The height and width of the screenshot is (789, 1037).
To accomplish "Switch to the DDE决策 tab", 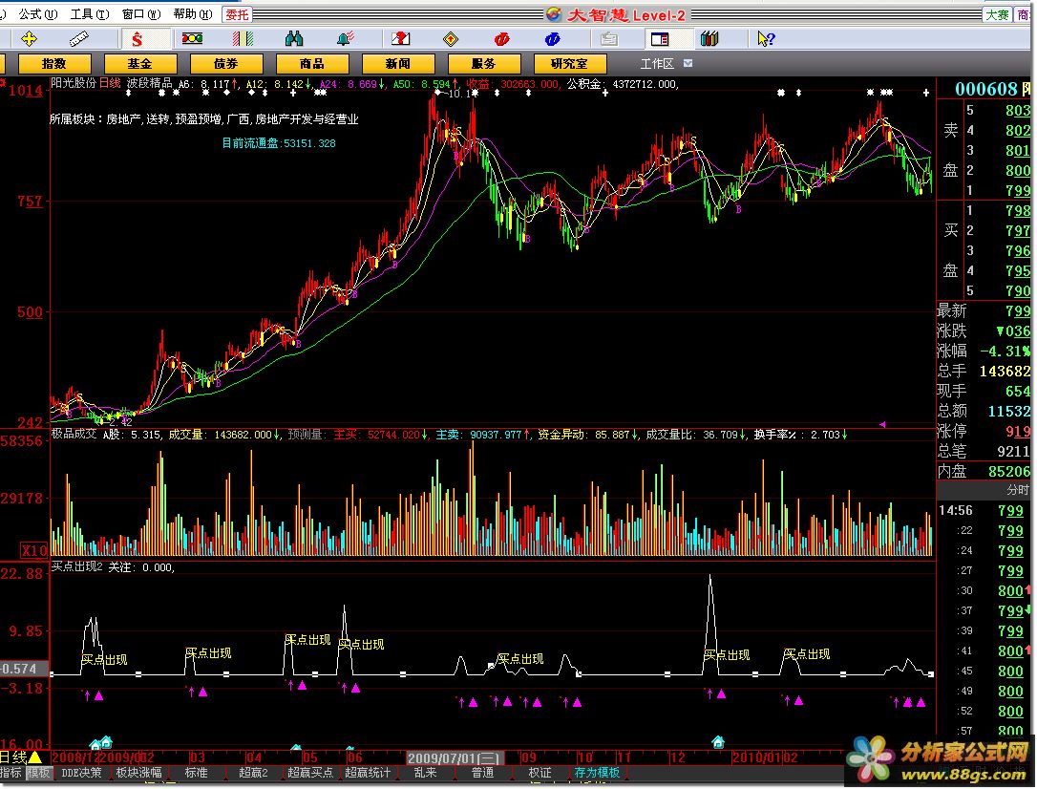I will 81,773.
